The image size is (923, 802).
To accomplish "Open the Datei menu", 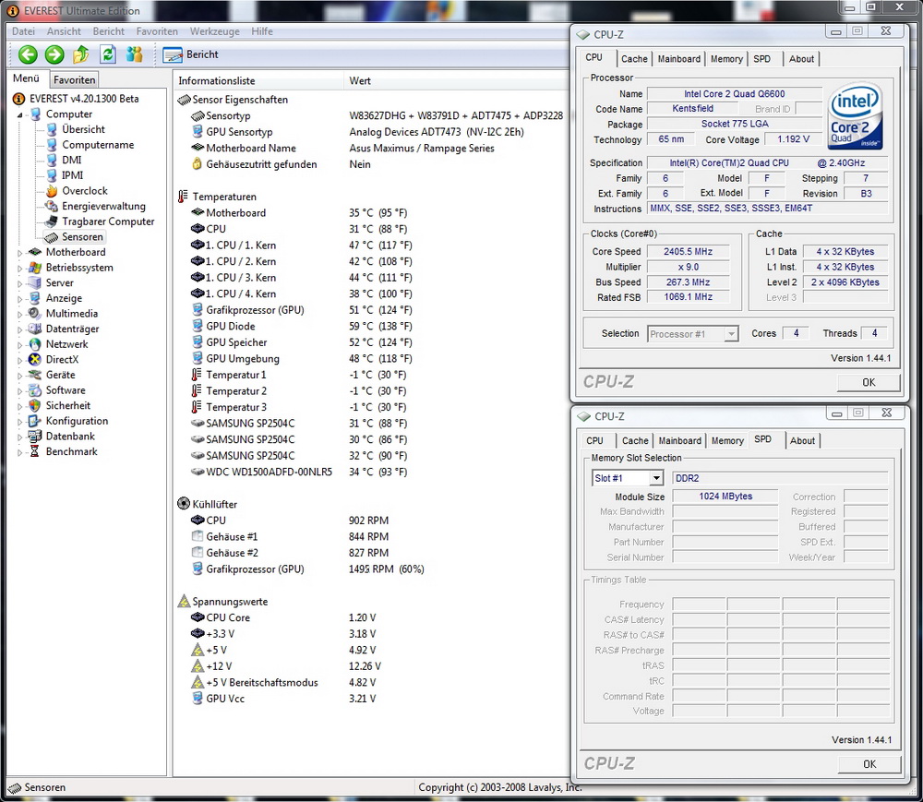I will click(x=24, y=31).
